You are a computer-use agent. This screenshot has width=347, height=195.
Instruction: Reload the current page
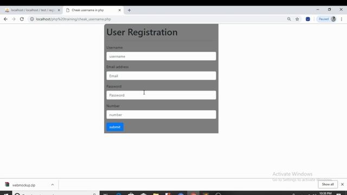coord(22,19)
